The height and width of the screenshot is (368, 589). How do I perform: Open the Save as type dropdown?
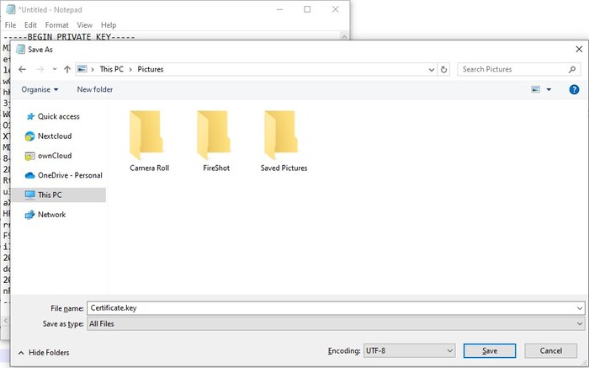pyautogui.click(x=336, y=323)
